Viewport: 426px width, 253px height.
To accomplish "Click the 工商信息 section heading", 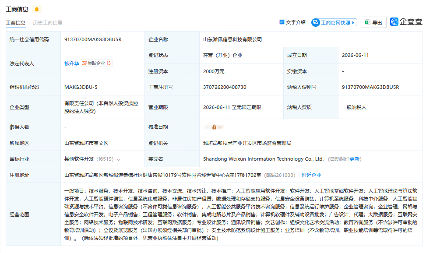I will pos(17,9).
